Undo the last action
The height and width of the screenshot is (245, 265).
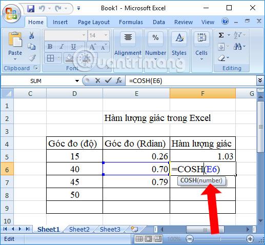point(42,8)
